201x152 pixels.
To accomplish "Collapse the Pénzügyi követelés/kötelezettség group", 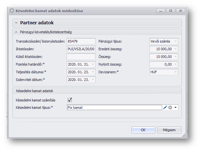I will 16,32.
